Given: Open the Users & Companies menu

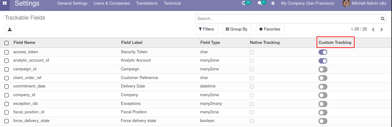Looking at the screenshot, I should pos(112,3).
